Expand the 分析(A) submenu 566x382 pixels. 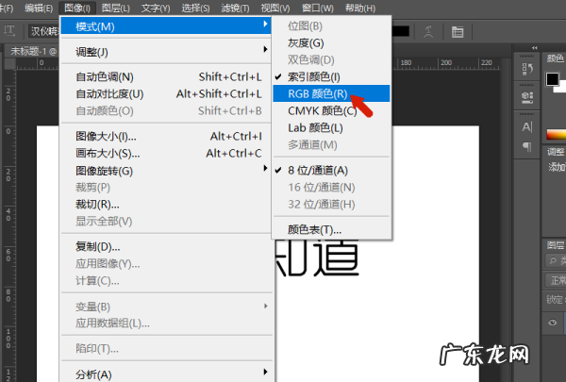click(x=166, y=374)
